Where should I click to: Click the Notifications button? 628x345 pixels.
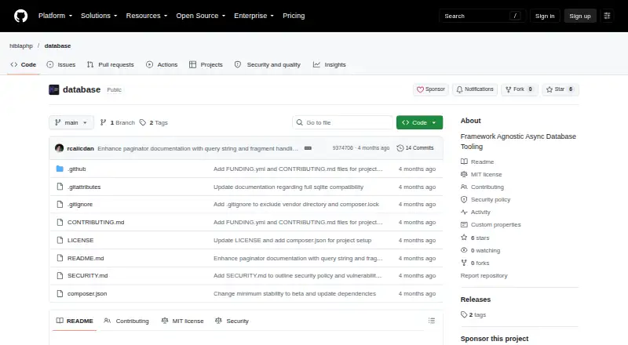[x=475, y=89]
